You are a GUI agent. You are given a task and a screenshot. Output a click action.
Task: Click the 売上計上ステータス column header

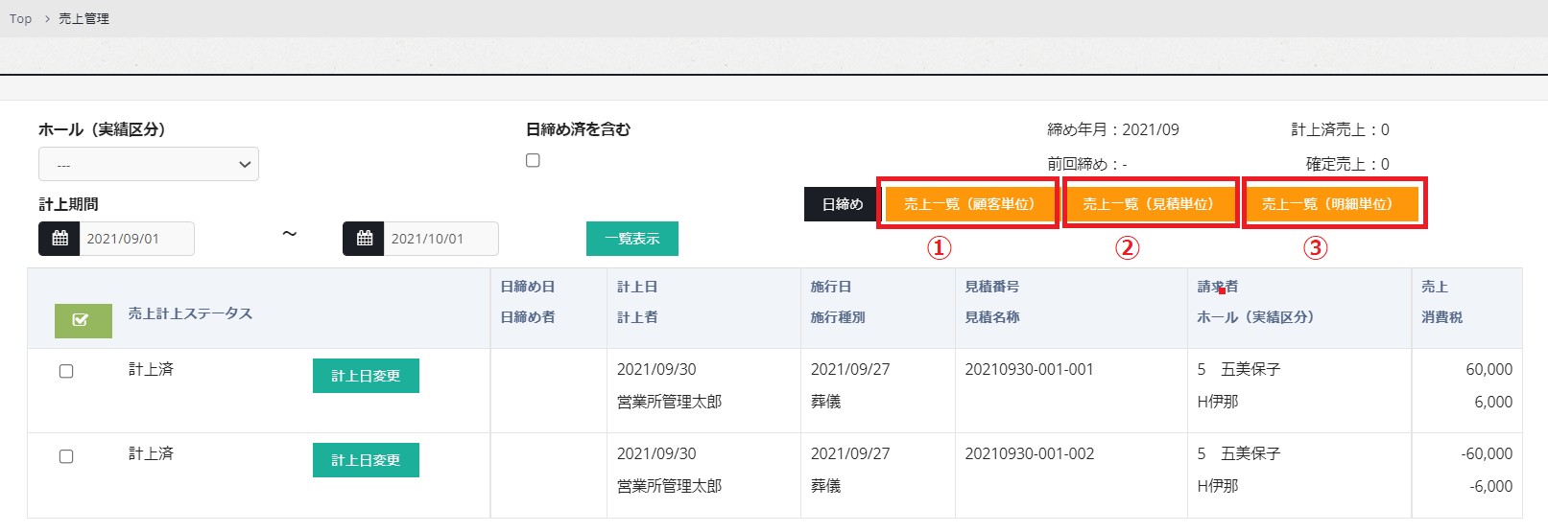click(x=190, y=313)
